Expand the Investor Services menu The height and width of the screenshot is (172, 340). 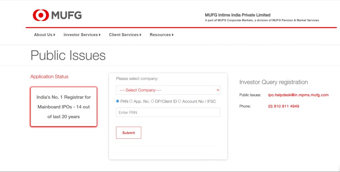pos(81,35)
